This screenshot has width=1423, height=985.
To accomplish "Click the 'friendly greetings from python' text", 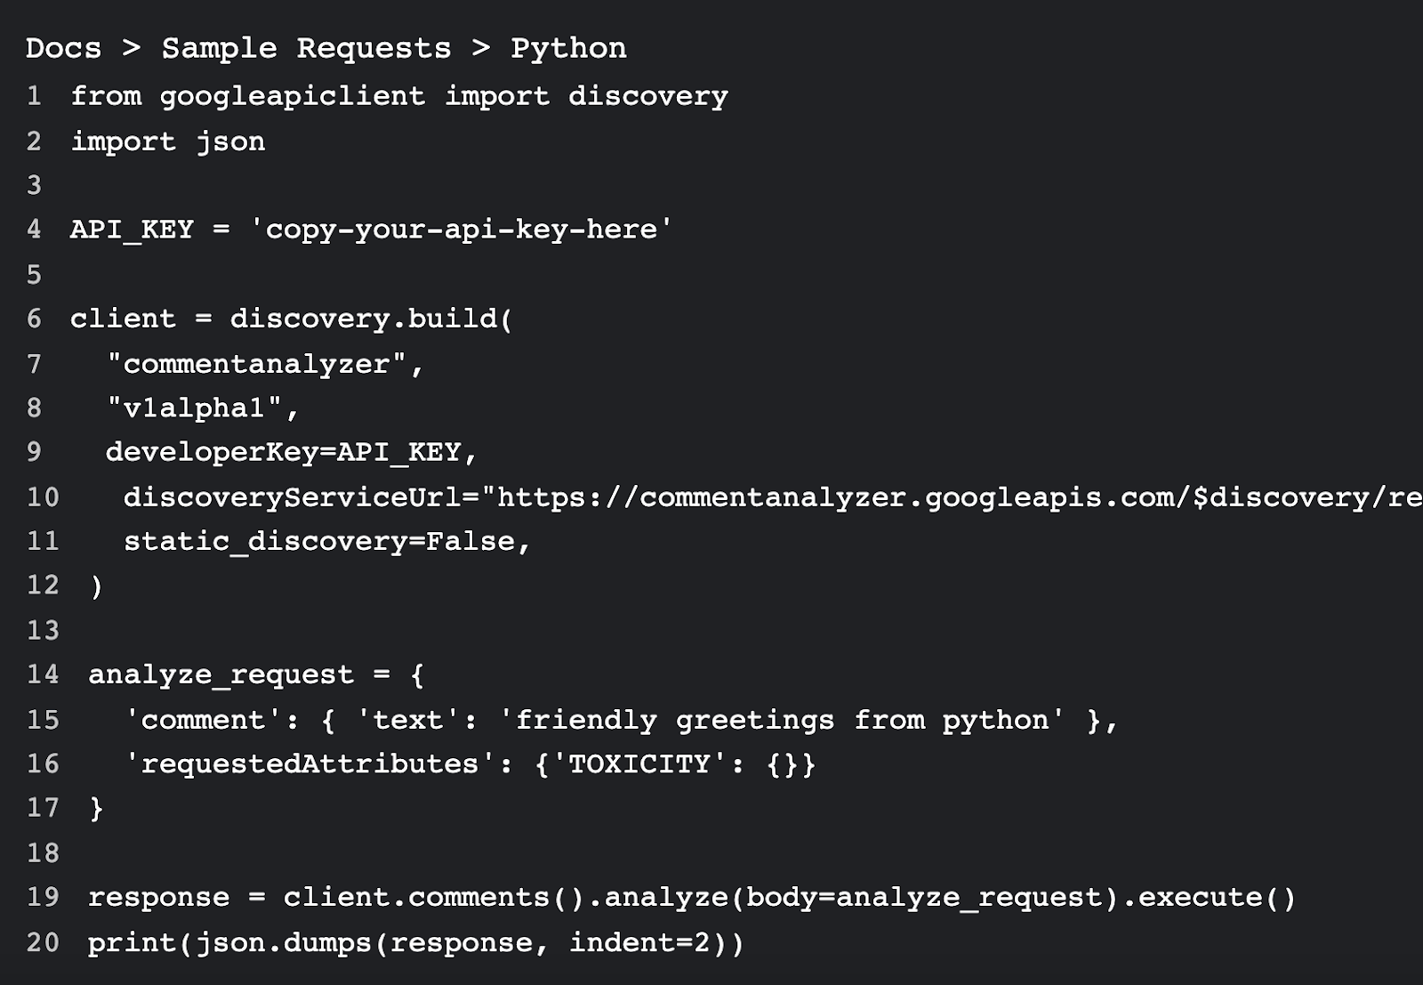I will (781, 719).
